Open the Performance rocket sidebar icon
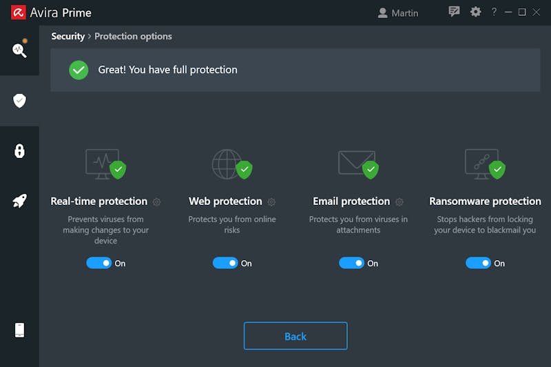The height and width of the screenshot is (367, 551). coord(20,201)
